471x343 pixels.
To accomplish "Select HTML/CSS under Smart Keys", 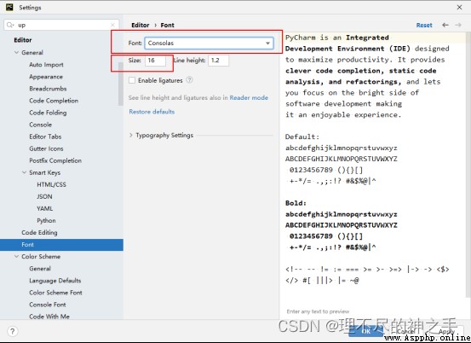I will [51, 185].
